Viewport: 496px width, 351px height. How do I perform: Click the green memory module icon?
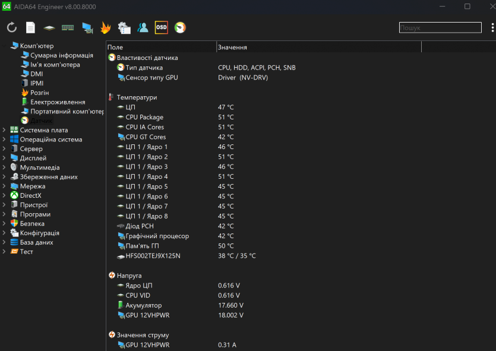(x=68, y=28)
